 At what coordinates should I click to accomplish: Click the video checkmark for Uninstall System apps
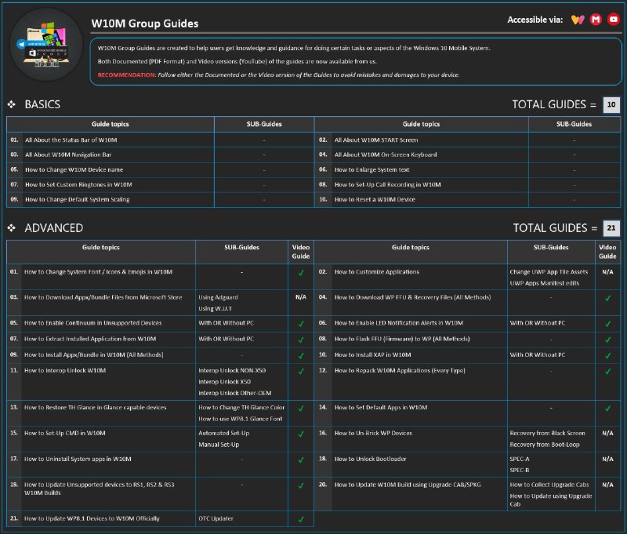coord(301,460)
